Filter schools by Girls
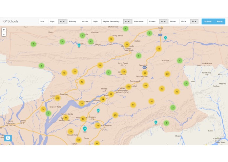The width and height of the screenshot is (228, 162). (43, 21)
